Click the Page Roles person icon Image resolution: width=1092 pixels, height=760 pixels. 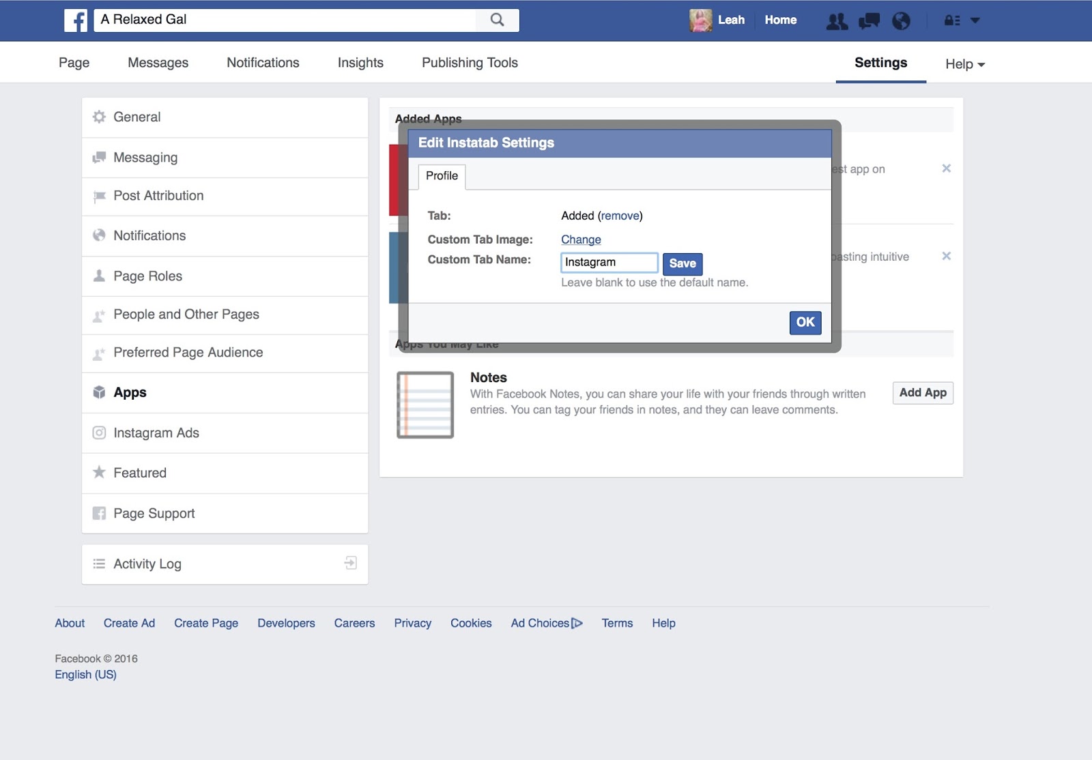(x=99, y=276)
